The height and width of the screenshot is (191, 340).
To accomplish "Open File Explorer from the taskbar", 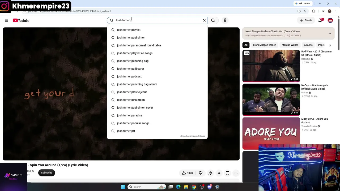I will [186, 187].
